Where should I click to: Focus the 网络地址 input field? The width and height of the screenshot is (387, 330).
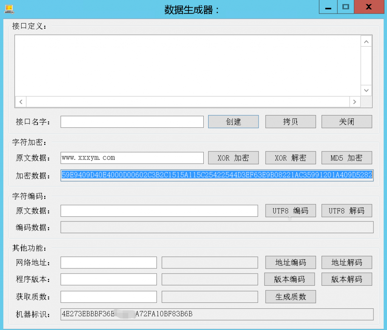click(108, 263)
